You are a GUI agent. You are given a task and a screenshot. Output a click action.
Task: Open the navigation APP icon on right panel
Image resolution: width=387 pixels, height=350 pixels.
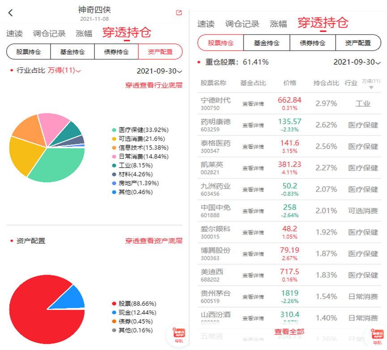click(377, 336)
